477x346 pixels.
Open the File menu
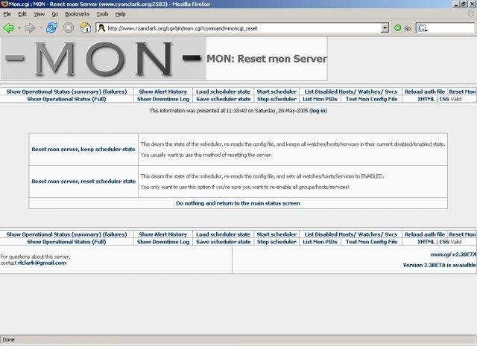coord(7,14)
